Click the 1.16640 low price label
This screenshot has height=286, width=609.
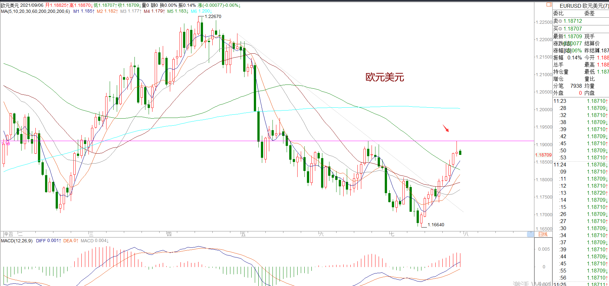pos(436,225)
